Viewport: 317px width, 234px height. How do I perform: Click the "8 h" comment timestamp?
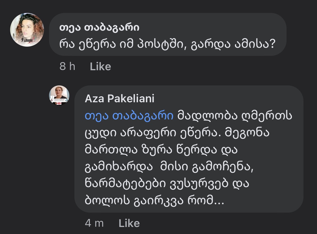tap(67, 67)
